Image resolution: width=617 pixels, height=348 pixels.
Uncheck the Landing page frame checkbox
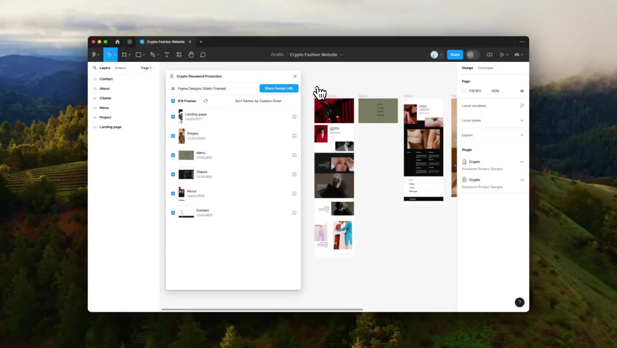pos(173,116)
